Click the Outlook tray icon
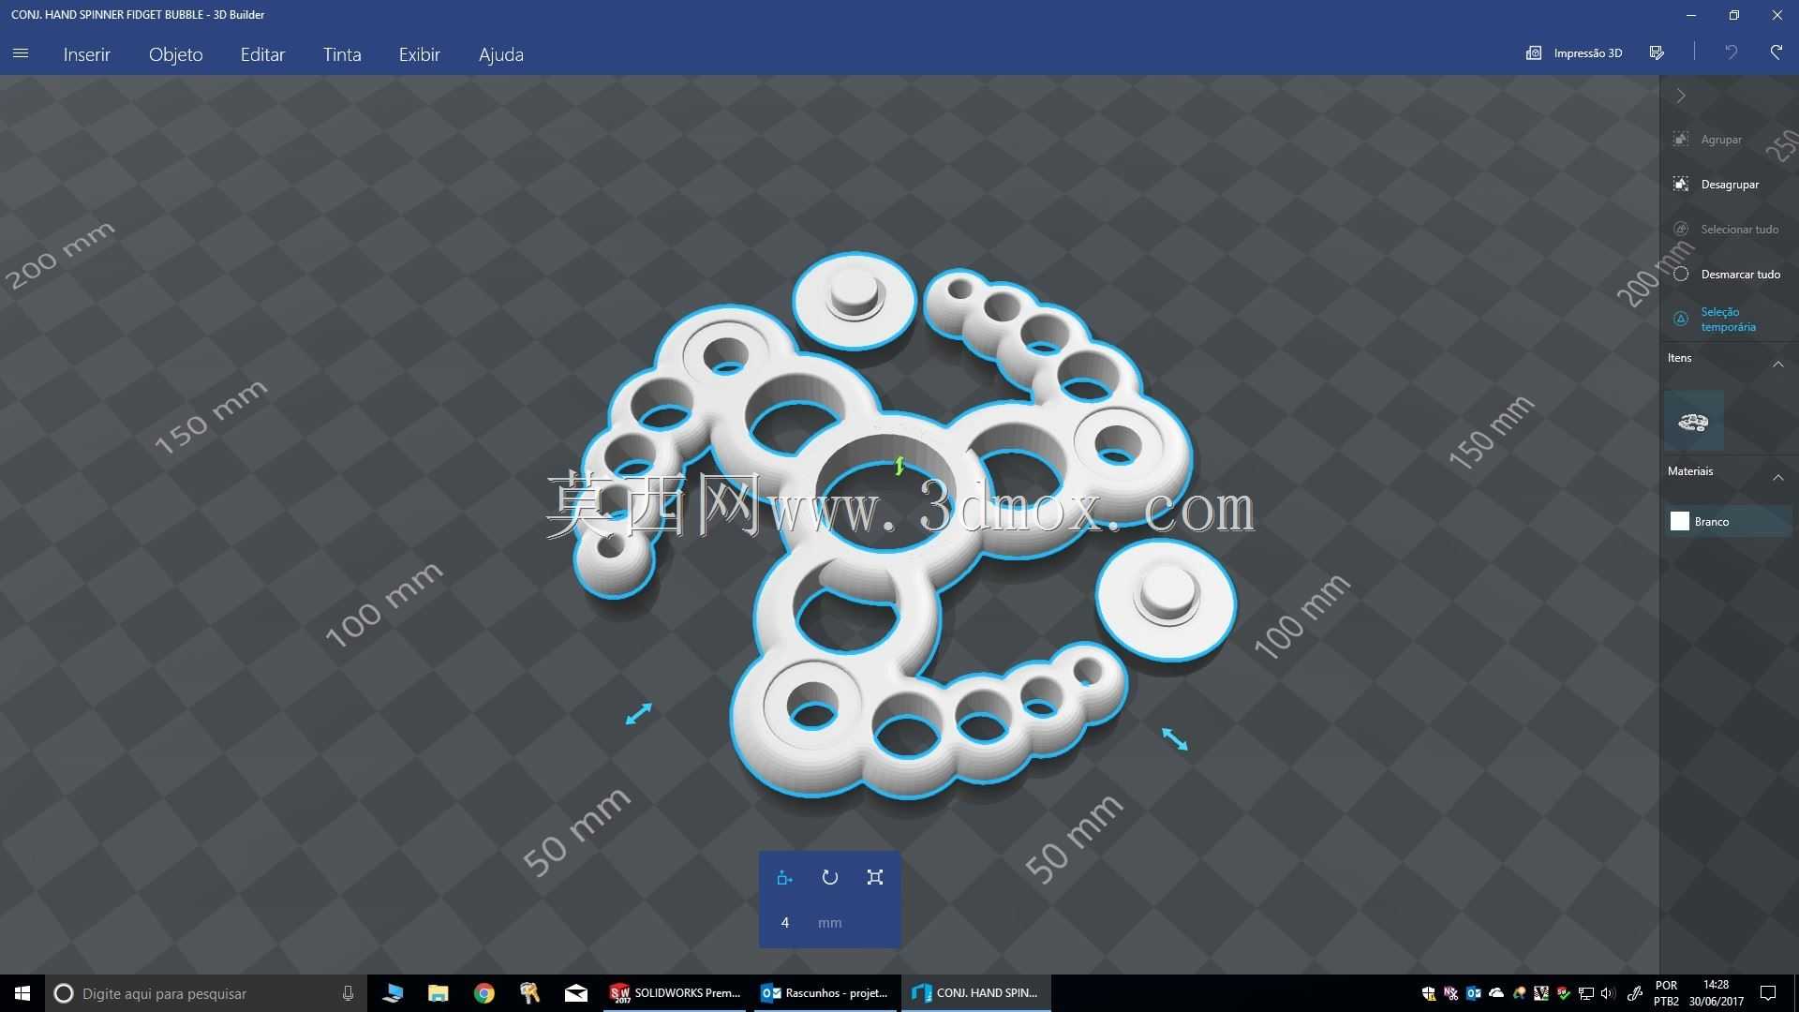 (x=1474, y=993)
